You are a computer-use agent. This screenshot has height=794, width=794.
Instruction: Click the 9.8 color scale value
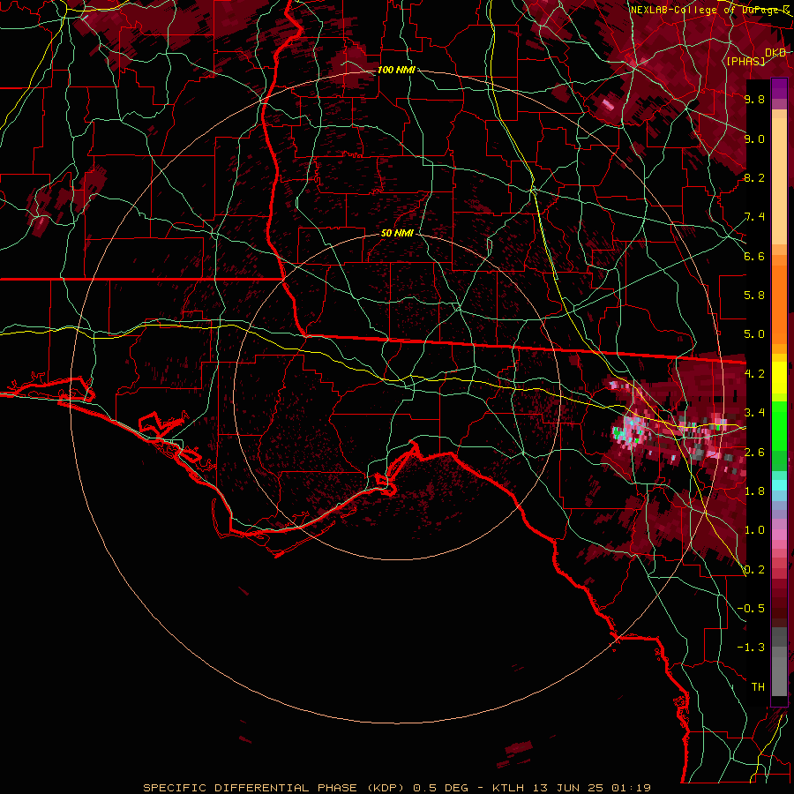[754, 99]
